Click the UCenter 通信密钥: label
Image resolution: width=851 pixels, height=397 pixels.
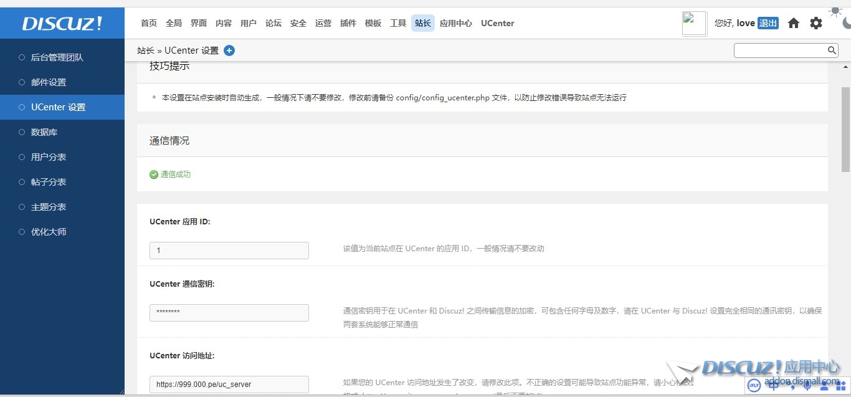pyautogui.click(x=182, y=284)
